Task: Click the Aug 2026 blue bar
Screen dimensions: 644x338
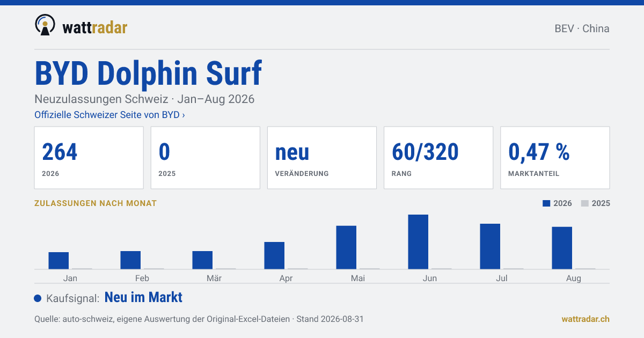Action: coord(562,248)
